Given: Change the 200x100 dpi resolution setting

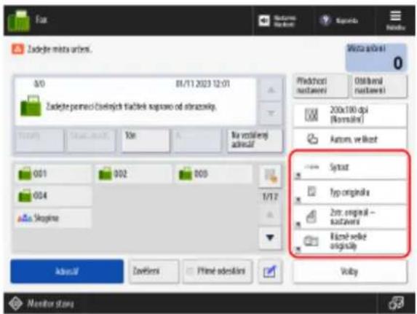Looking at the screenshot, I should [350, 115].
